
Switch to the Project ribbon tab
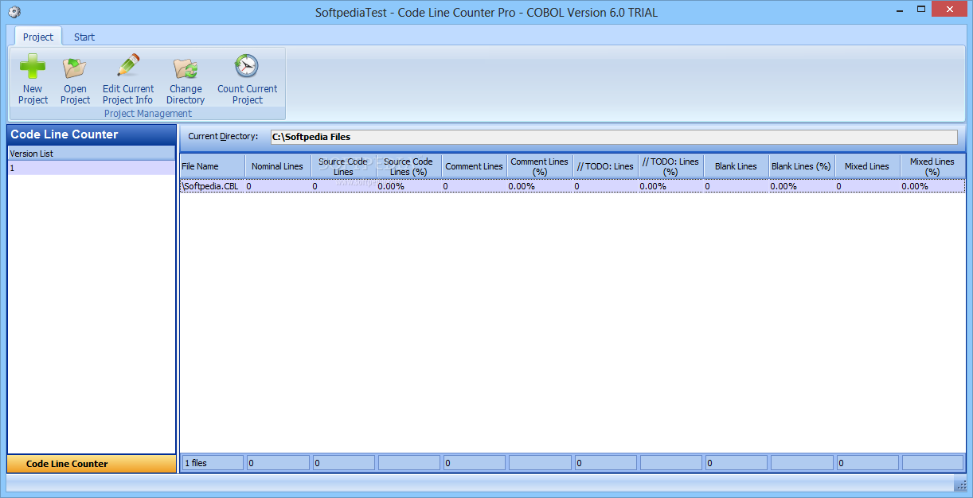coord(37,37)
